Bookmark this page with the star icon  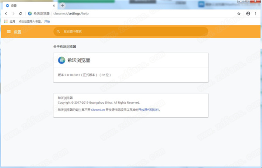(239, 14)
